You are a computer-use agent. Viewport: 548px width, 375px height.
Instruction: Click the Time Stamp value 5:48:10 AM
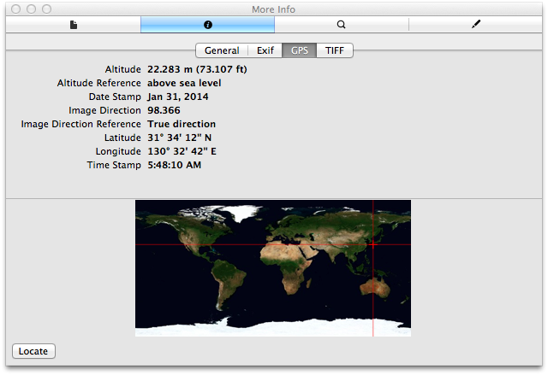pyautogui.click(x=175, y=165)
